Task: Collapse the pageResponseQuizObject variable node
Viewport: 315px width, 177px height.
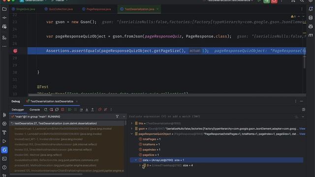Action: click(132, 134)
